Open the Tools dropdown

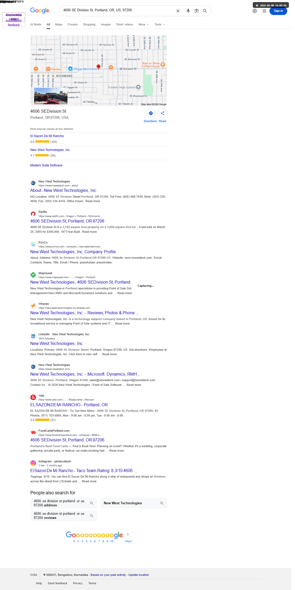pos(160,24)
